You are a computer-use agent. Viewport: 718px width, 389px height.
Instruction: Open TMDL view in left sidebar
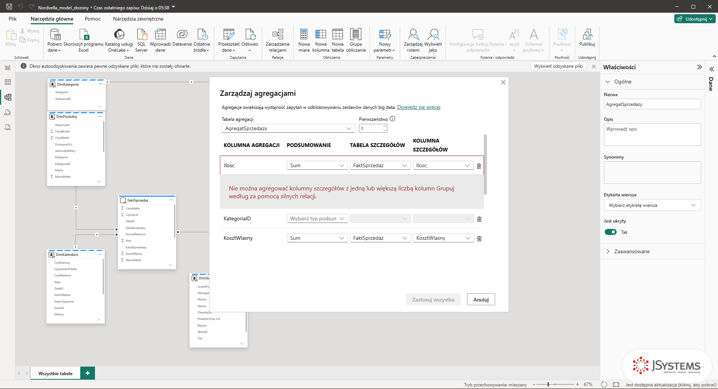(x=8, y=127)
